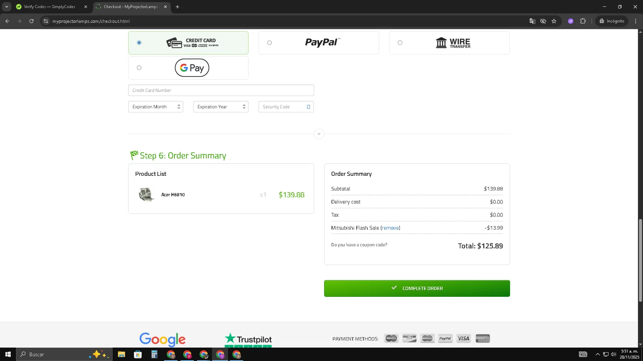Click the address bar URL
Image resolution: width=643 pixels, height=361 pixels.
[91, 21]
